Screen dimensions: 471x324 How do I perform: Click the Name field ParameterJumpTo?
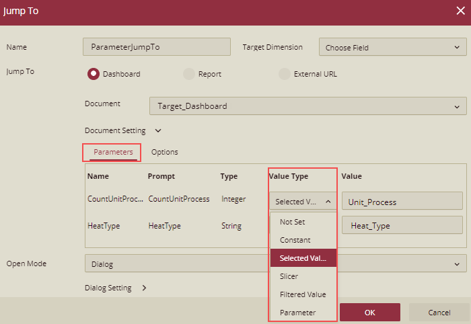click(156, 48)
